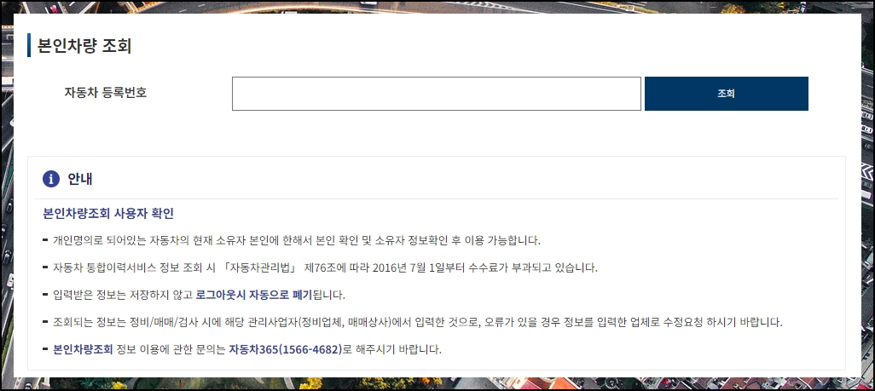Click the 안내 section title
875x391 pixels.
[x=80, y=179]
